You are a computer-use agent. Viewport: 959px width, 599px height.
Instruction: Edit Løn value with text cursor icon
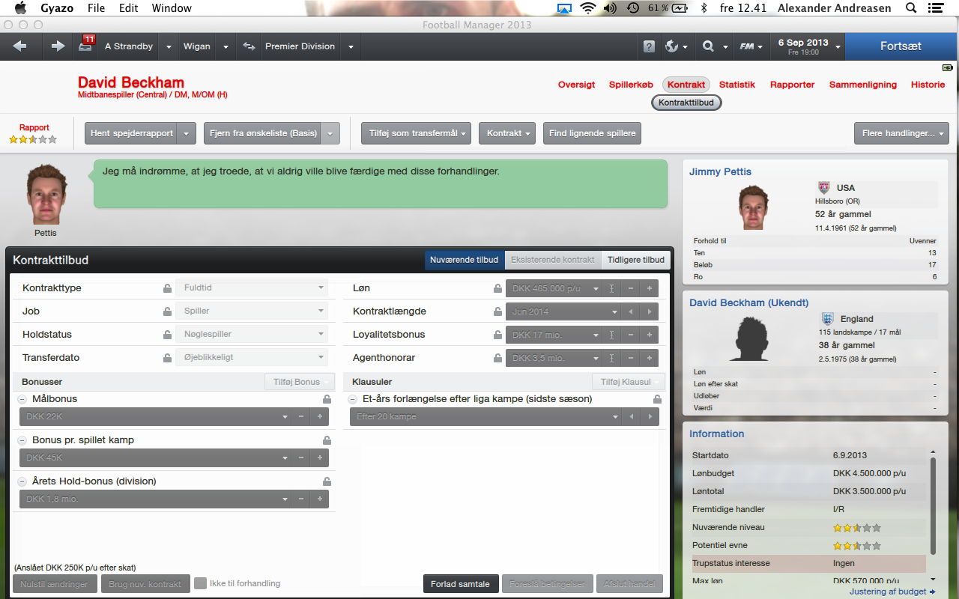point(612,288)
